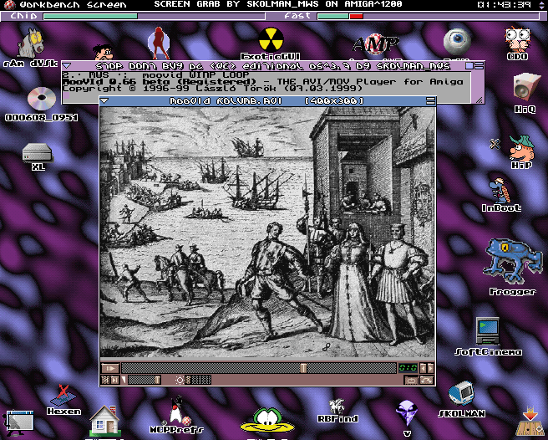Open the 000608_0951 CD icon
This screenshot has width=548, height=440.
click(x=41, y=104)
